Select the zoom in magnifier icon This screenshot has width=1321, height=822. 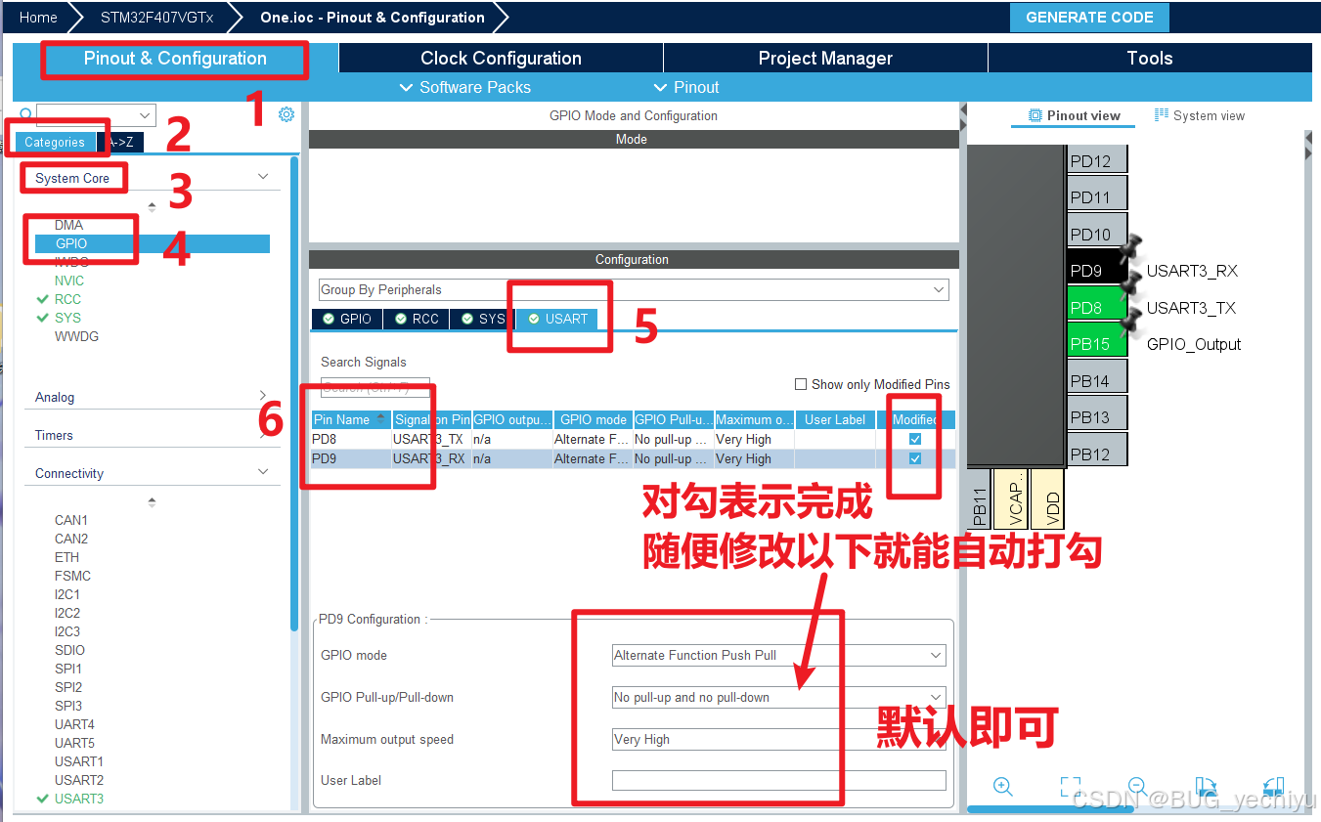[x=1002, y=787]
